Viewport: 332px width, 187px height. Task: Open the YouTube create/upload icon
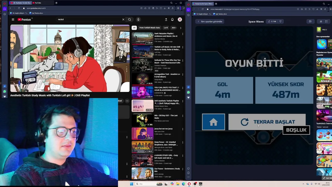click(x=166, y=19)
